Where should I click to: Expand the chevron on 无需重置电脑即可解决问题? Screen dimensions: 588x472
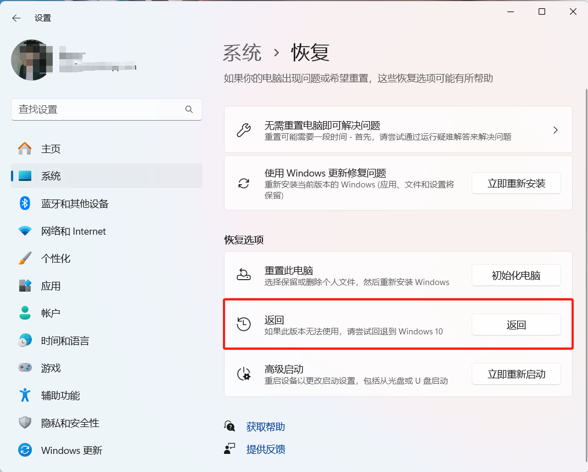pos(556,130)
